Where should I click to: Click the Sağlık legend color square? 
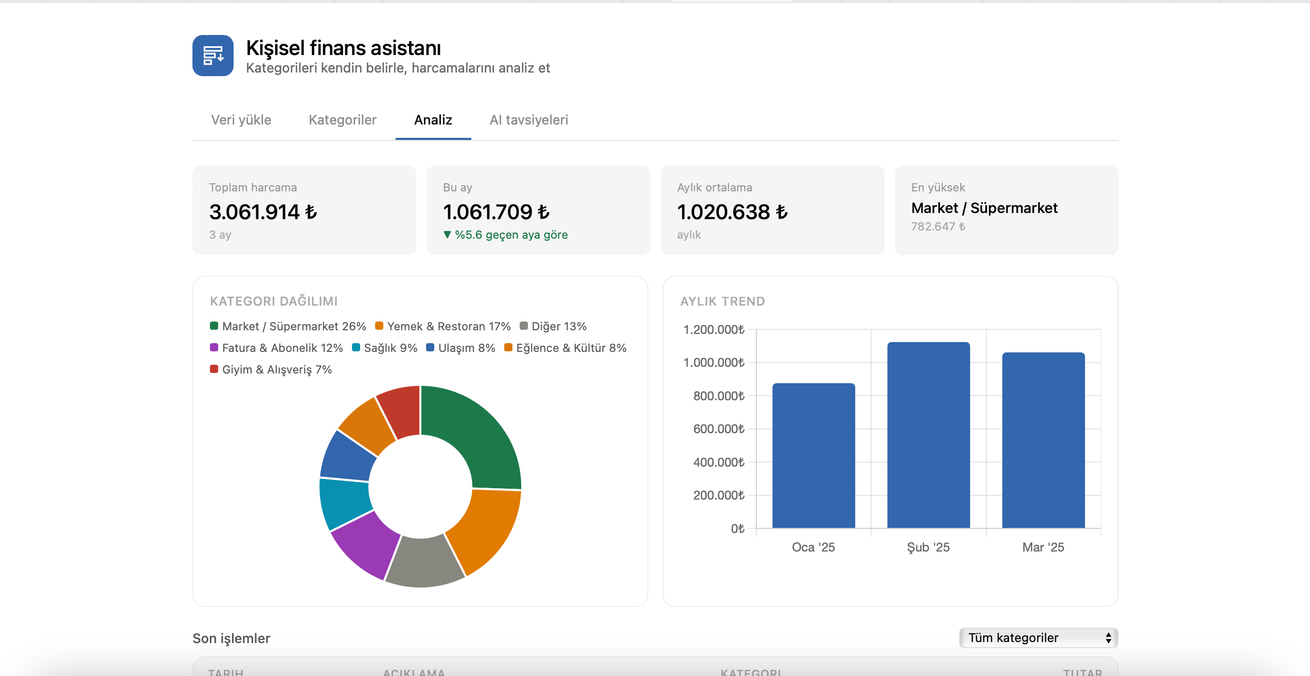click(x=356, y=347)
